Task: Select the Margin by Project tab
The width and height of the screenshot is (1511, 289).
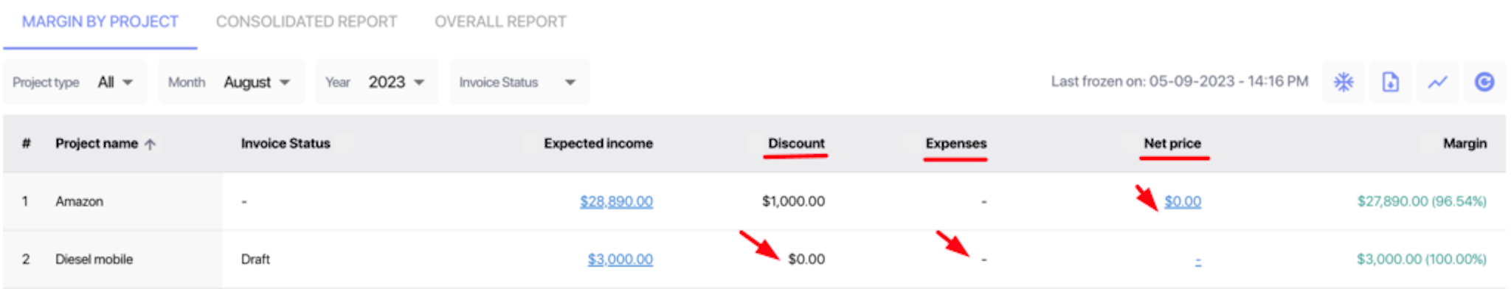Action: [100, 22]
